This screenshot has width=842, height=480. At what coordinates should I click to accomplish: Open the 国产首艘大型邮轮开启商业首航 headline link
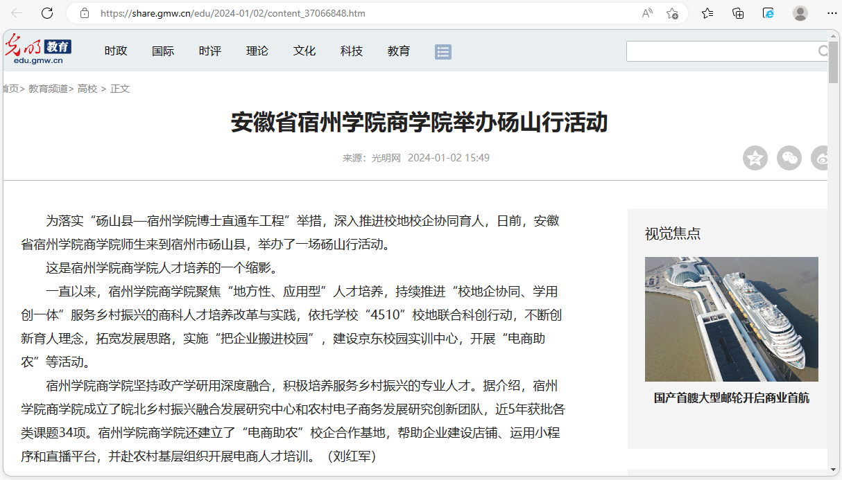732,398
